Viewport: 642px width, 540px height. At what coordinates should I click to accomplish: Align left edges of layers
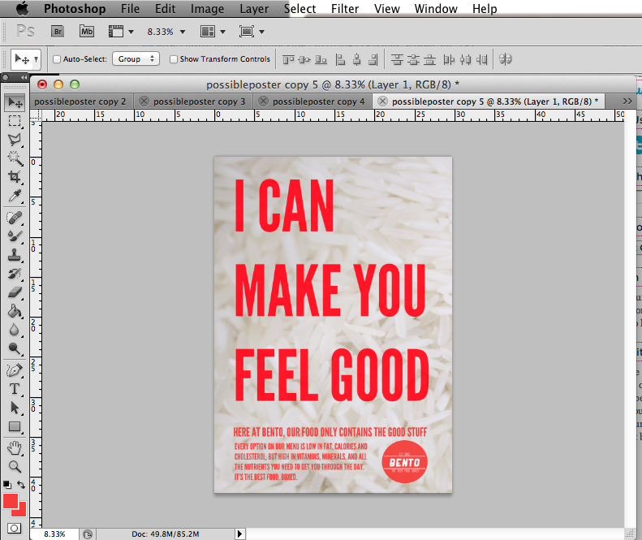pos(340,60)
